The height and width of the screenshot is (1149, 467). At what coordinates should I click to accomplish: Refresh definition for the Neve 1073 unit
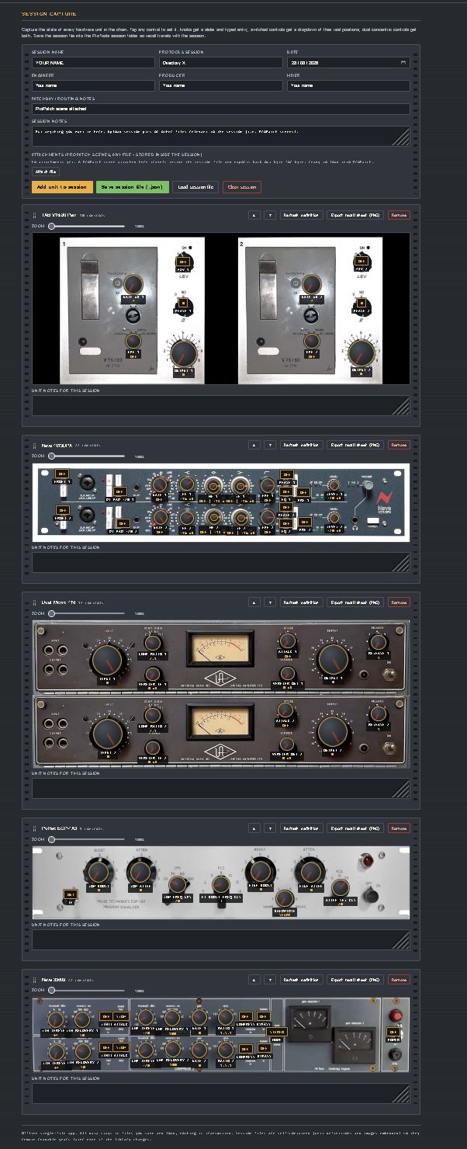(x=301, y=446)
